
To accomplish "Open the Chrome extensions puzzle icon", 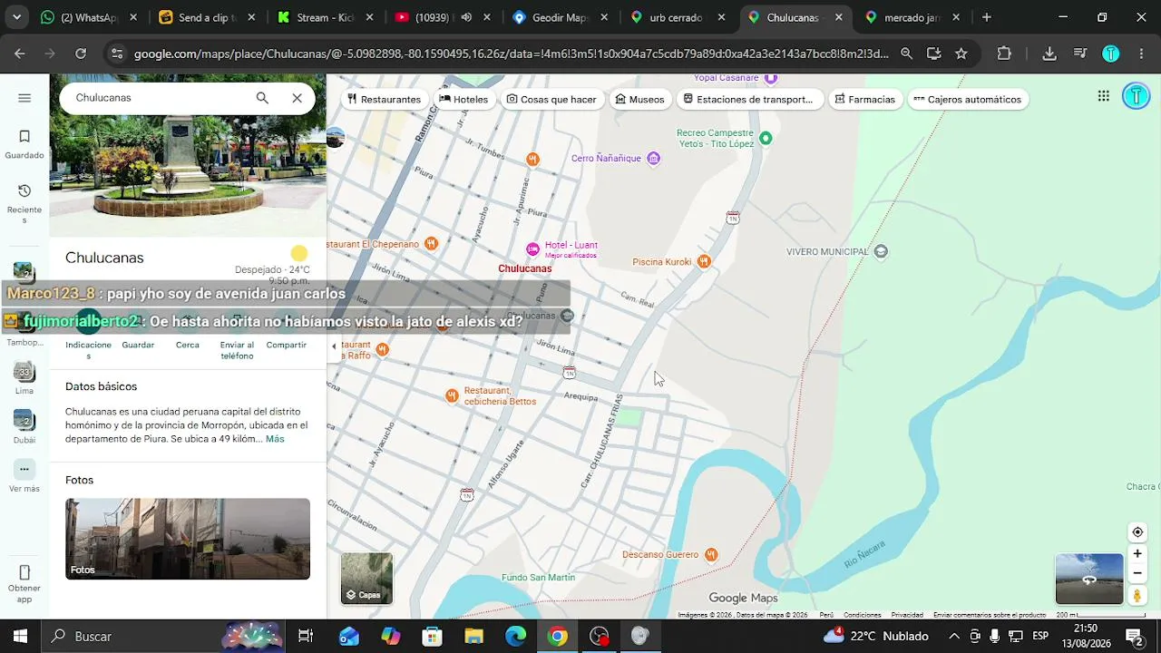I will (x=1004, y=54).
